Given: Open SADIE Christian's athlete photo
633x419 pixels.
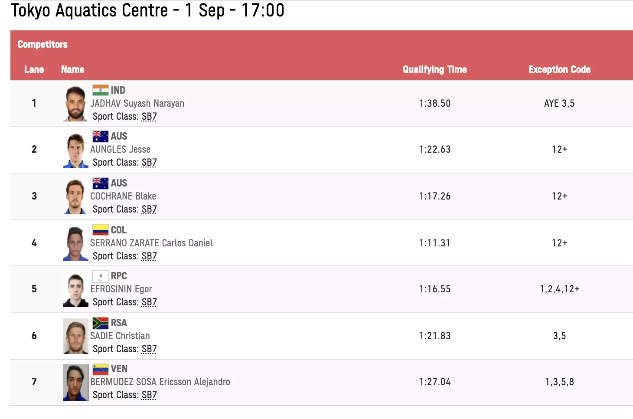Looking at the screenshot, I should pyautogui.click(x=75, y=336).
